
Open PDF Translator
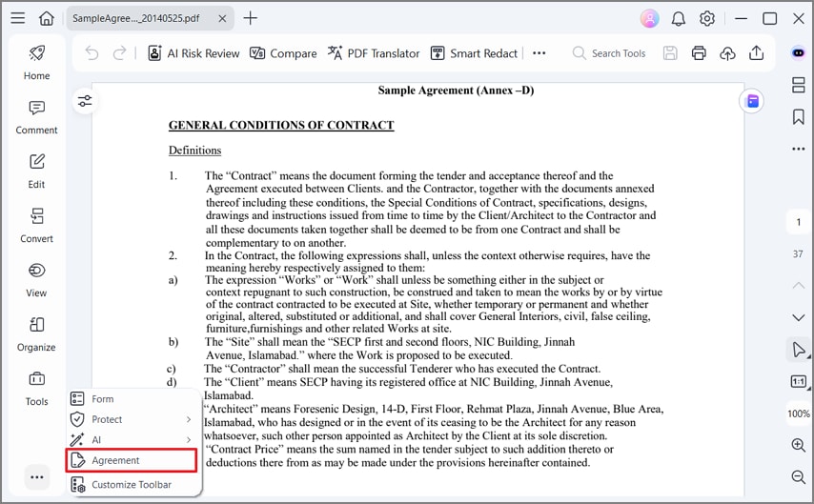(374, 53)
